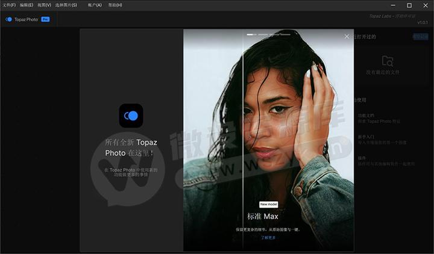434x254 pixels.
Task: Click the 了解更多 learn more link
Action: click(x=268, y=237)
